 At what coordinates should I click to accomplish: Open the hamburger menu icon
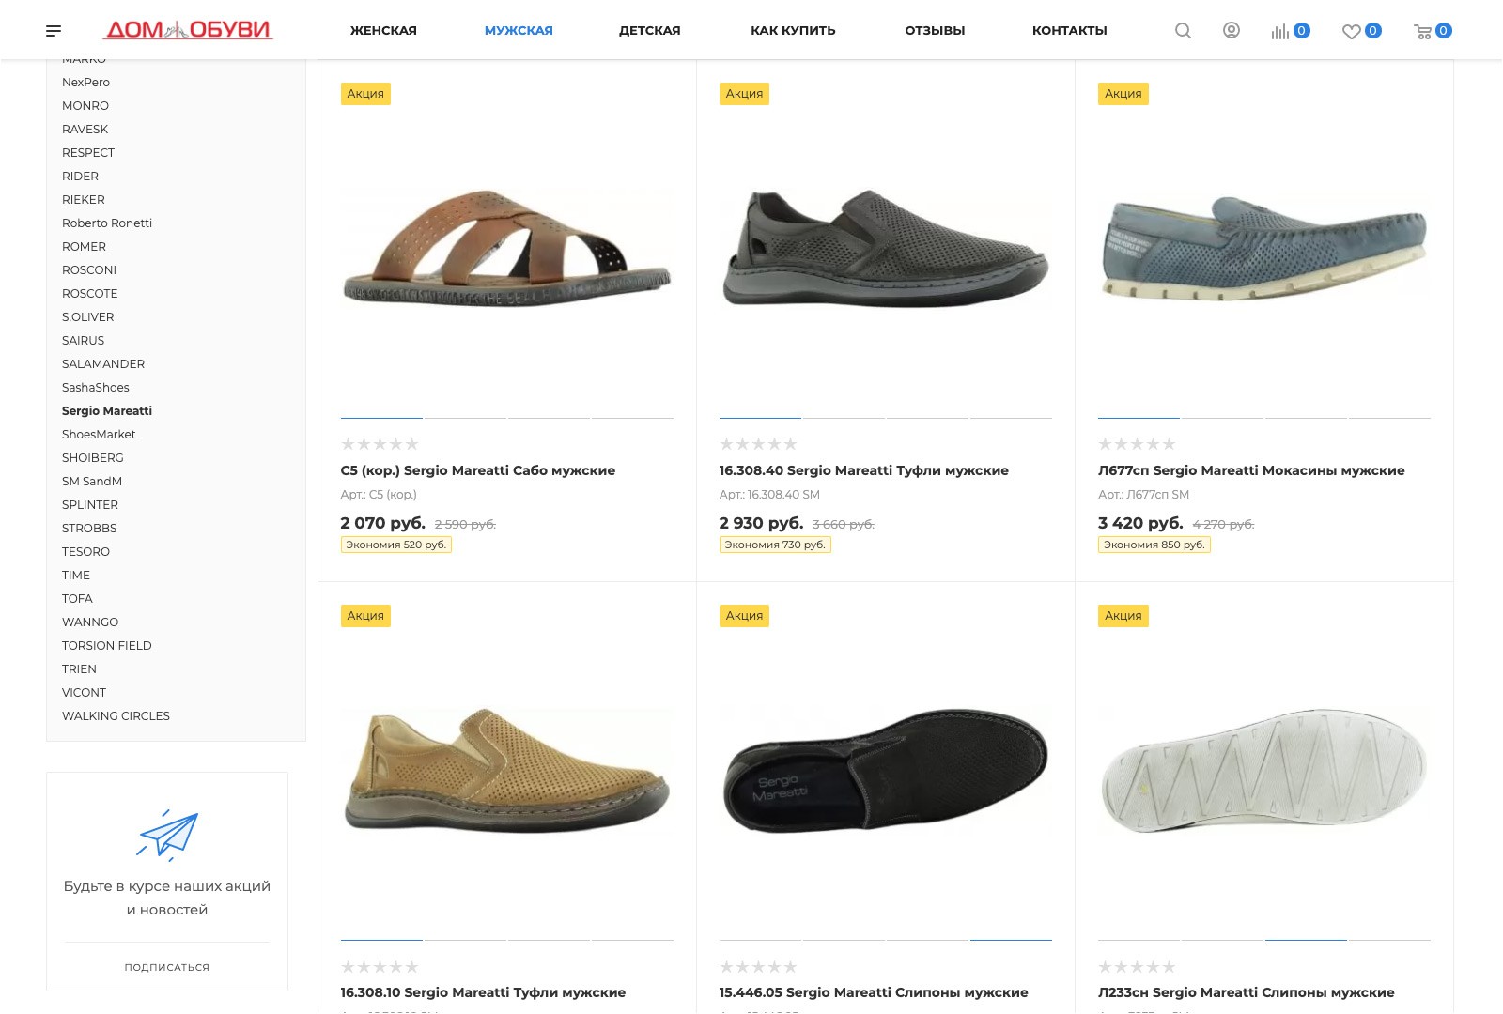pyautogui.click(x=54, y=31)
